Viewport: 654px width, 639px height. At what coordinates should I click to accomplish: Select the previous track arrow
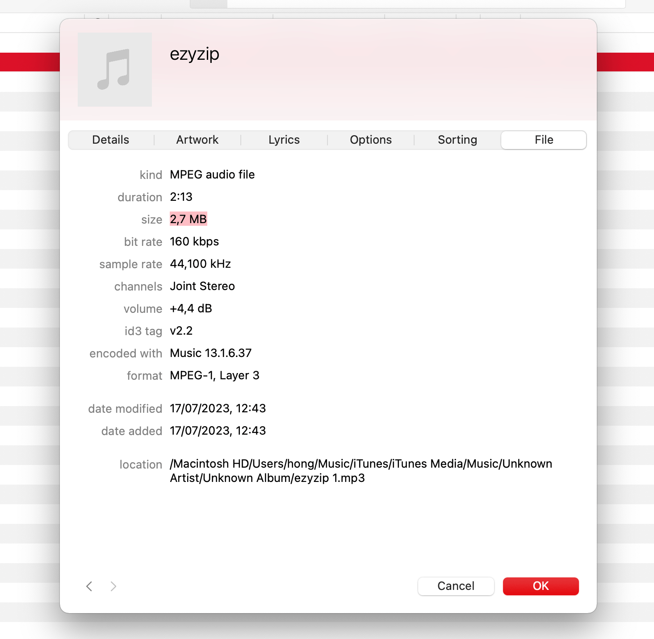click(89, 586)
